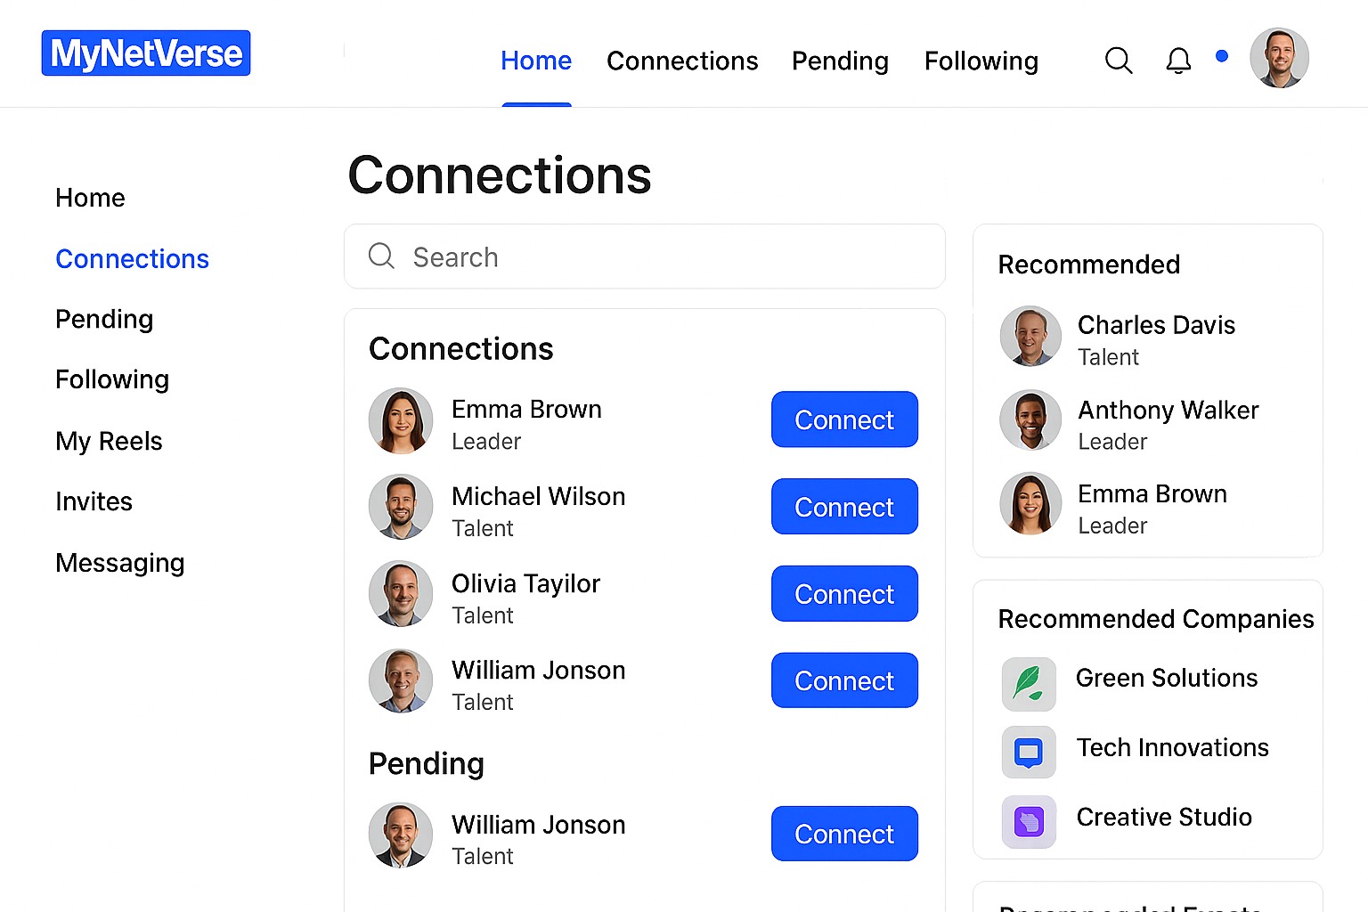Open My Reels in the sidebar

pyautogui.click(x=109, y=441)
